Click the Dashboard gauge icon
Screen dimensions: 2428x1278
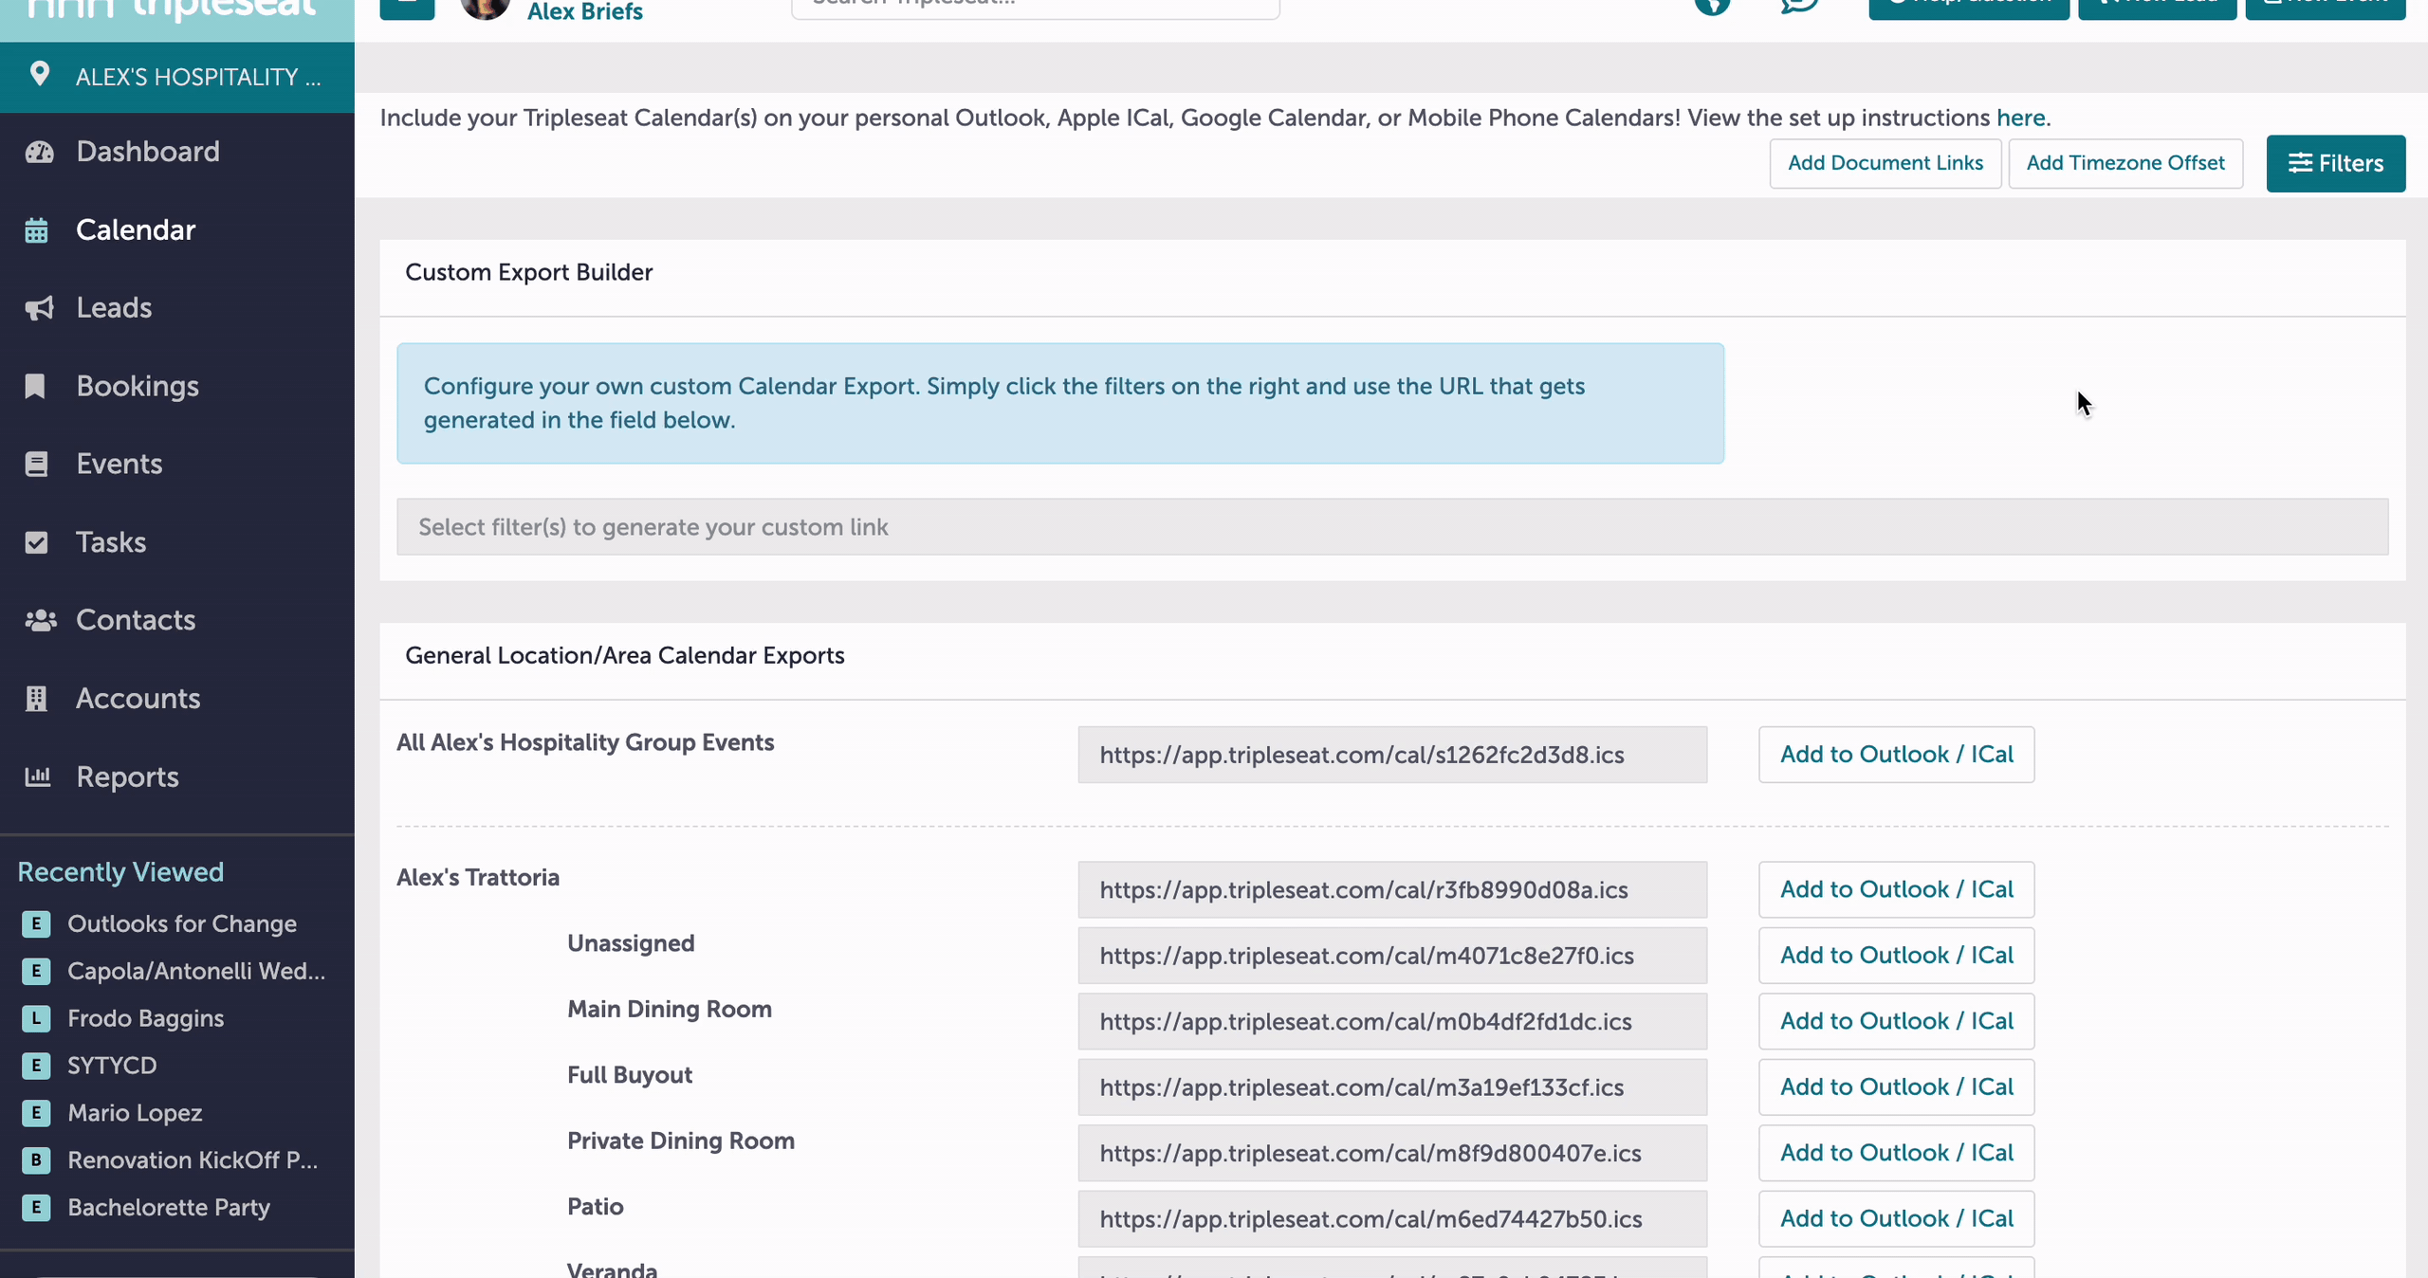(39, 152)
